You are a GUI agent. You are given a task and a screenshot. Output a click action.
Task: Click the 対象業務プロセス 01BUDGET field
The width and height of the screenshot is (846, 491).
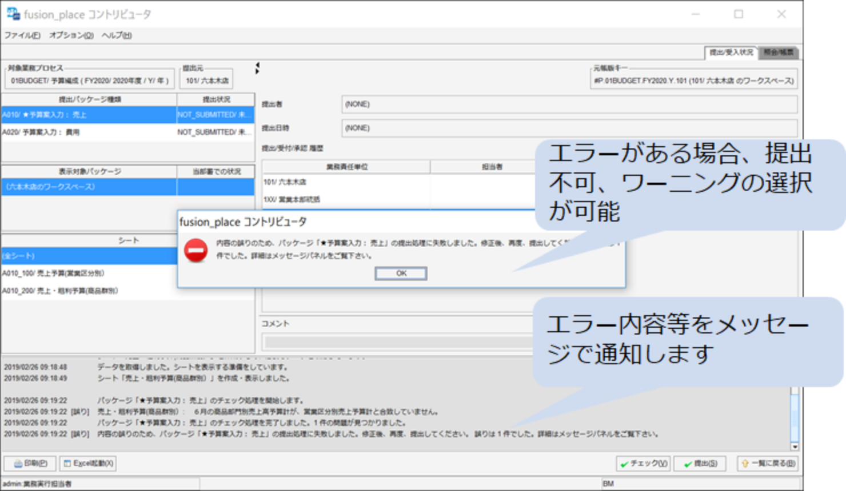coord(89,81)
